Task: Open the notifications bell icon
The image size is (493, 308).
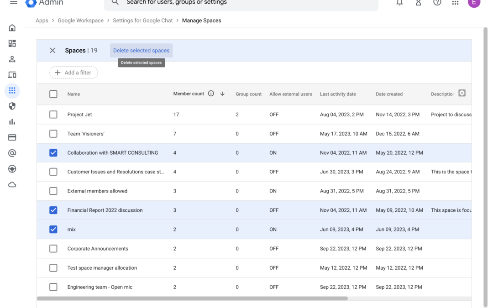Action: [x=399, y=3]
